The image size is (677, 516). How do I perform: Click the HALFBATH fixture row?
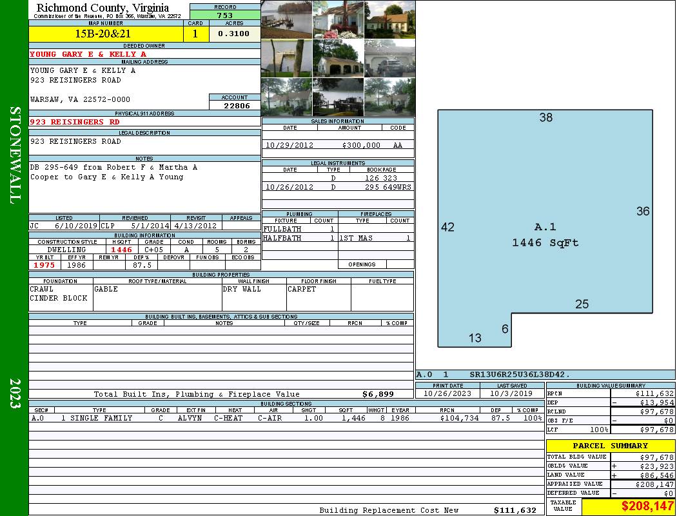[x=300, y=238]
